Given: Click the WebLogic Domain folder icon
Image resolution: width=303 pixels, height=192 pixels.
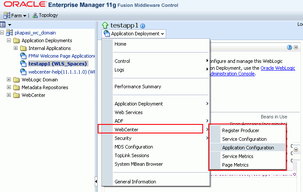Looking at the screenshot, I should pyautogui.click(x=16, y=80).
